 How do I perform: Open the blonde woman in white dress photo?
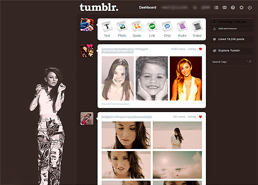click(186, 79)
